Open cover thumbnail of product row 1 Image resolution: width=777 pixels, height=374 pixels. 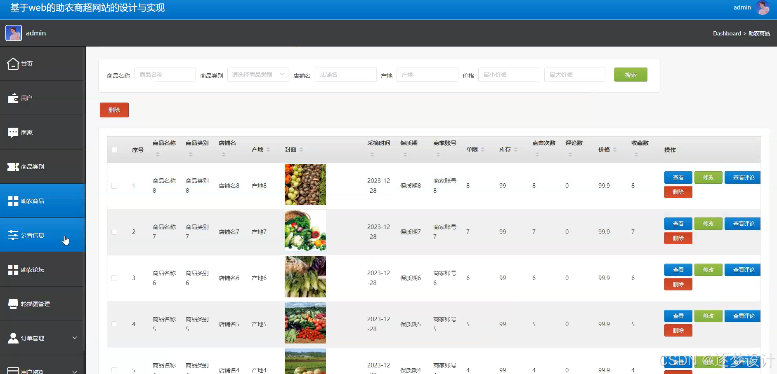[305, 185]
